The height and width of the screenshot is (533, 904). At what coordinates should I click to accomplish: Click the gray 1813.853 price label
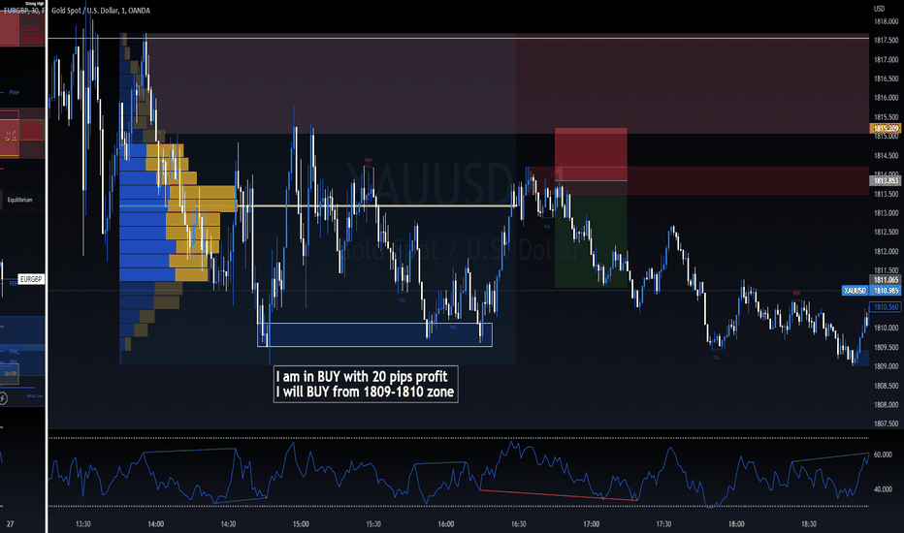tap(886, 181)
